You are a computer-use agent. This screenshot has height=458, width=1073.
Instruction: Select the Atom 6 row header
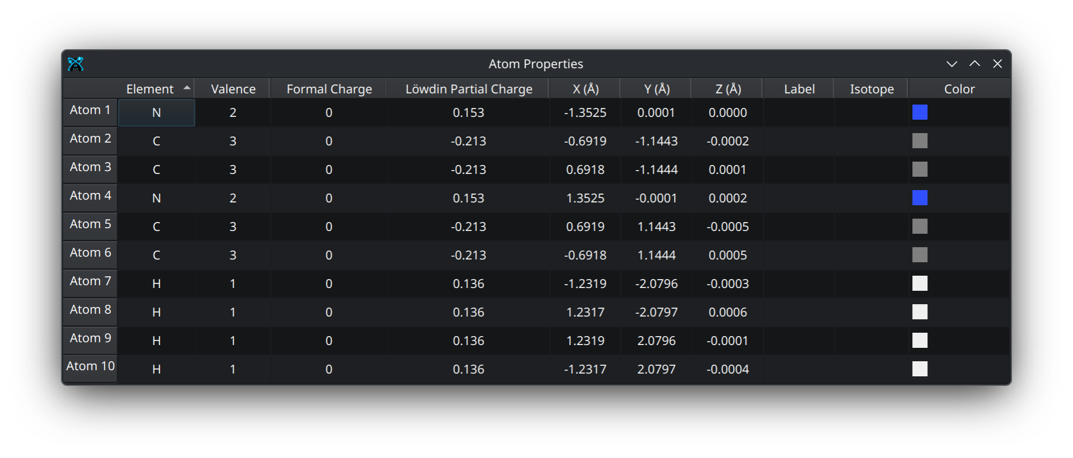point(90,255)
